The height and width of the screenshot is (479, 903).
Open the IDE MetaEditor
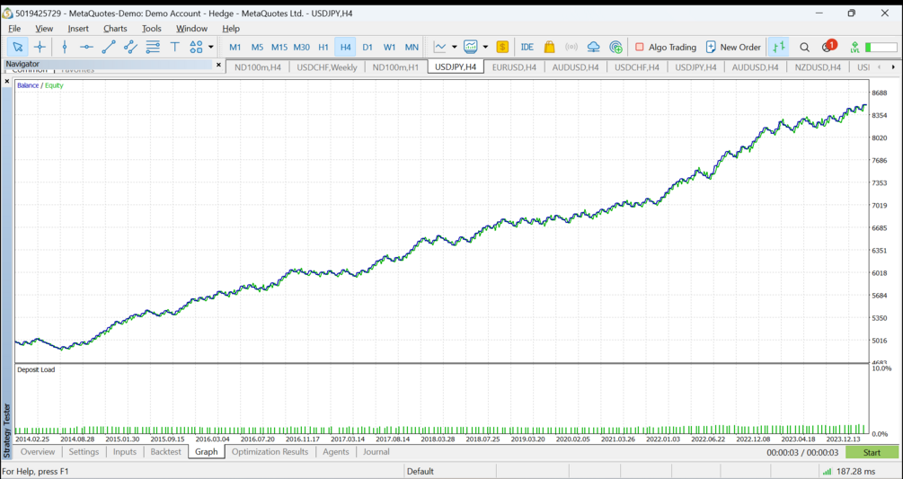527,48
